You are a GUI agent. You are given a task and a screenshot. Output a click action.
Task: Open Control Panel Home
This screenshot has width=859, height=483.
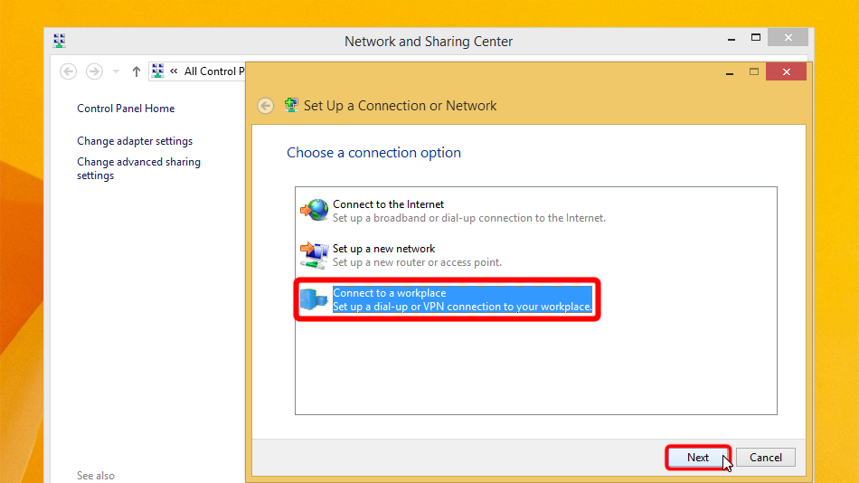coord(126,109)
